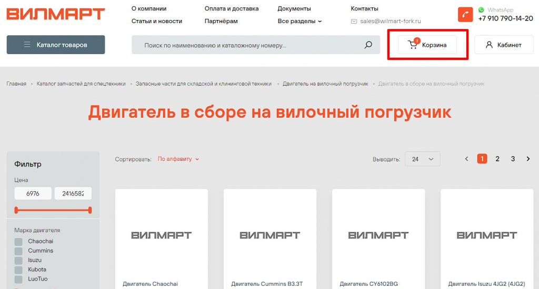Open the Каталог товаров button
The image size is (539, 289).
click(56, 45)
